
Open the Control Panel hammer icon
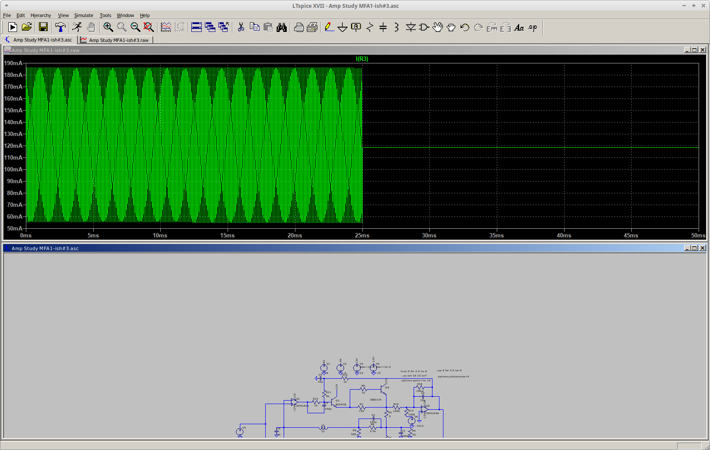60,27
